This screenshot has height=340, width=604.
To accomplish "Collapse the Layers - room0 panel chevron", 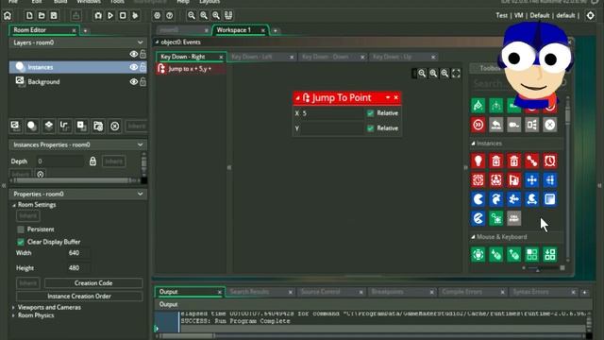I will click(141, 42).
